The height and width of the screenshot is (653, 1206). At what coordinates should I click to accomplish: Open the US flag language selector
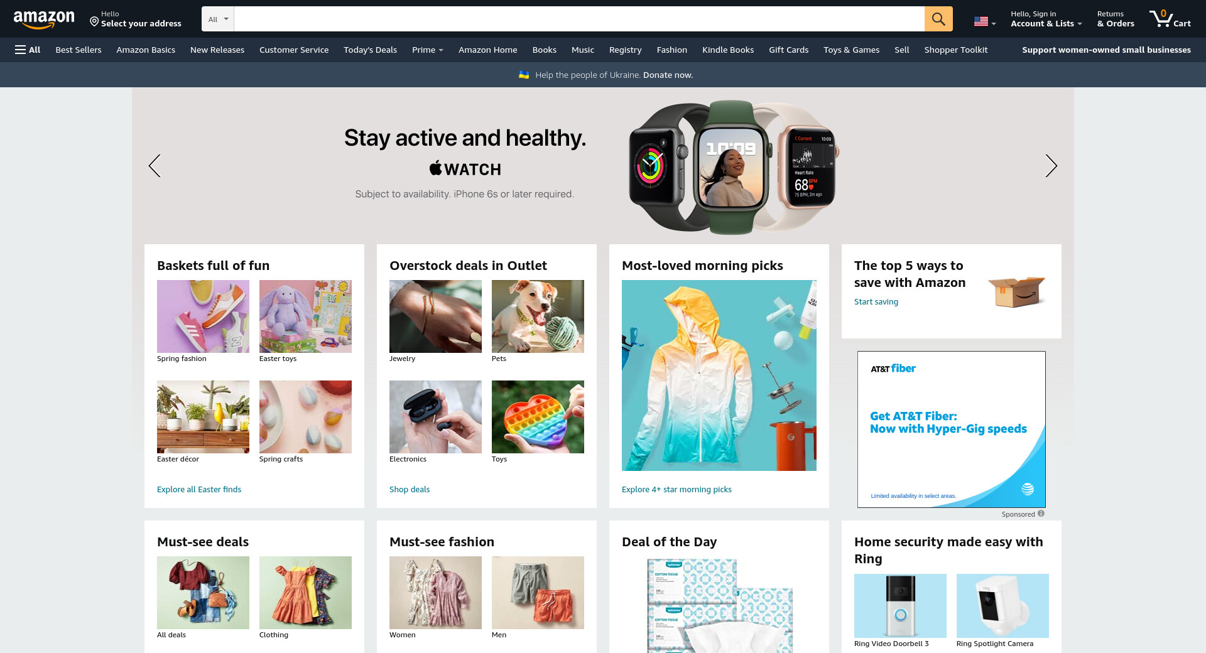985,21
